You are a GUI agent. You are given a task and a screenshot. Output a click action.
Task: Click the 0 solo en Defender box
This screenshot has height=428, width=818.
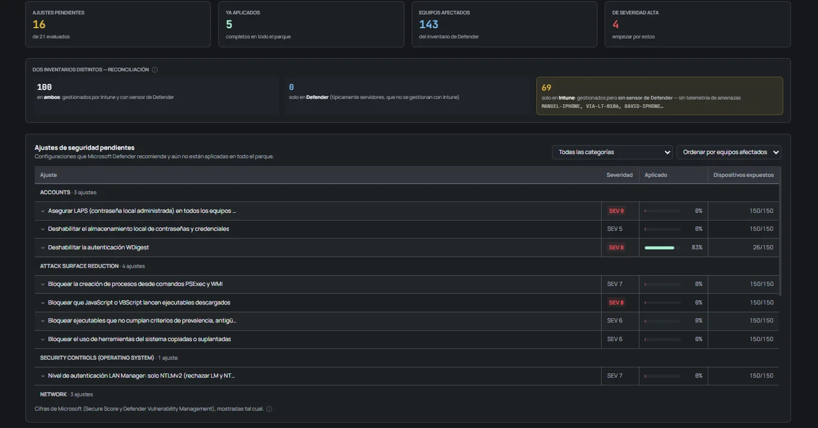408,96
